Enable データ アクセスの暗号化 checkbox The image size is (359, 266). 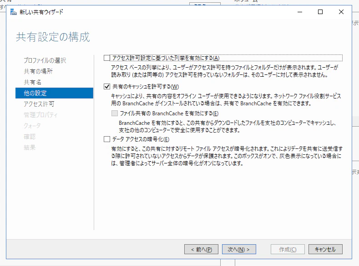coord(107,139)
